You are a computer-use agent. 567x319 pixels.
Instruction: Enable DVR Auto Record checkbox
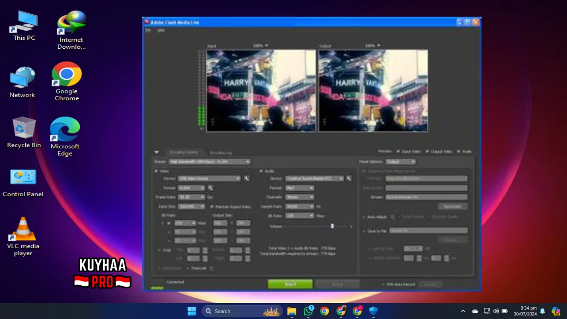(383, 284)
